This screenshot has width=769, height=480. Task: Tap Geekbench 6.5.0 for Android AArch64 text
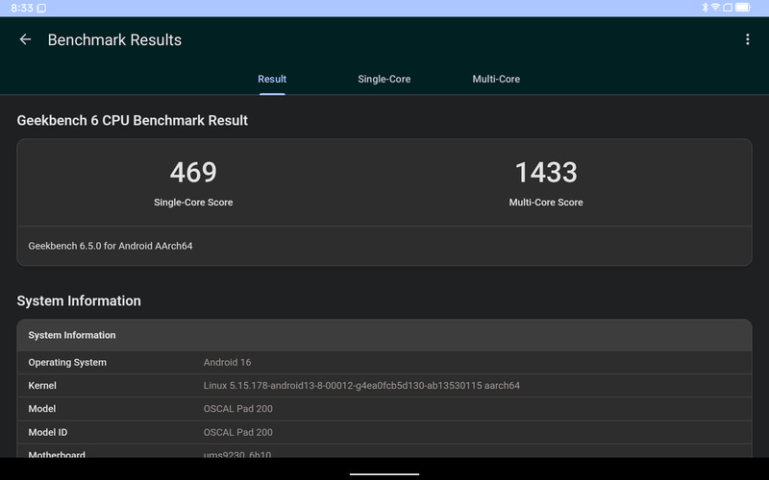point(111,246)
